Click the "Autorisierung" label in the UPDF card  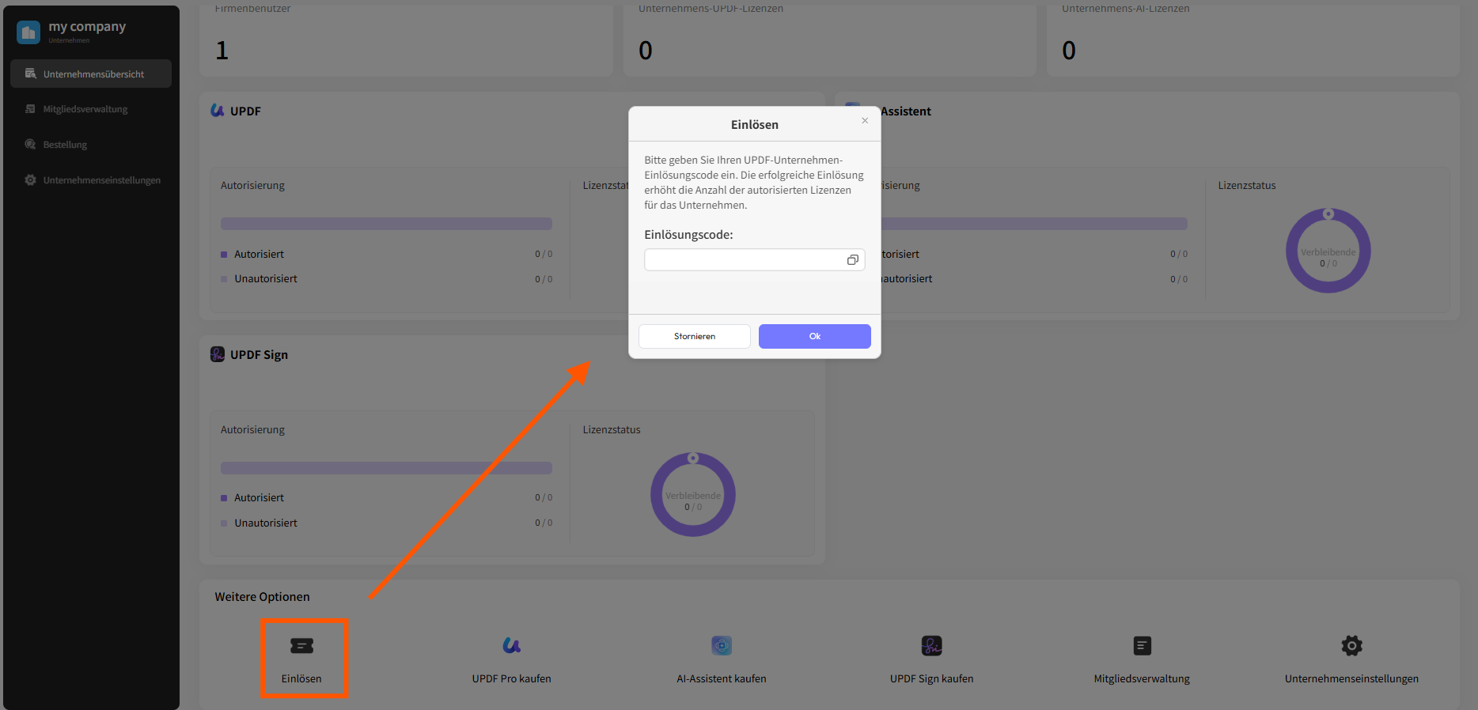tap(252, 185)
